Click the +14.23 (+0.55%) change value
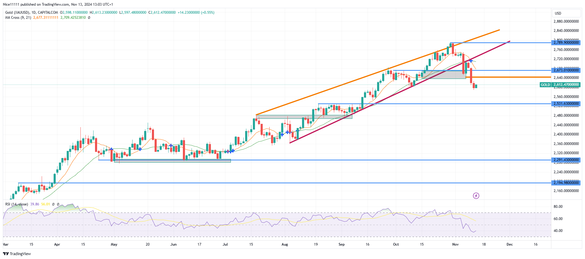Screen dimensions: 585x259 click(x=196, y=13)
